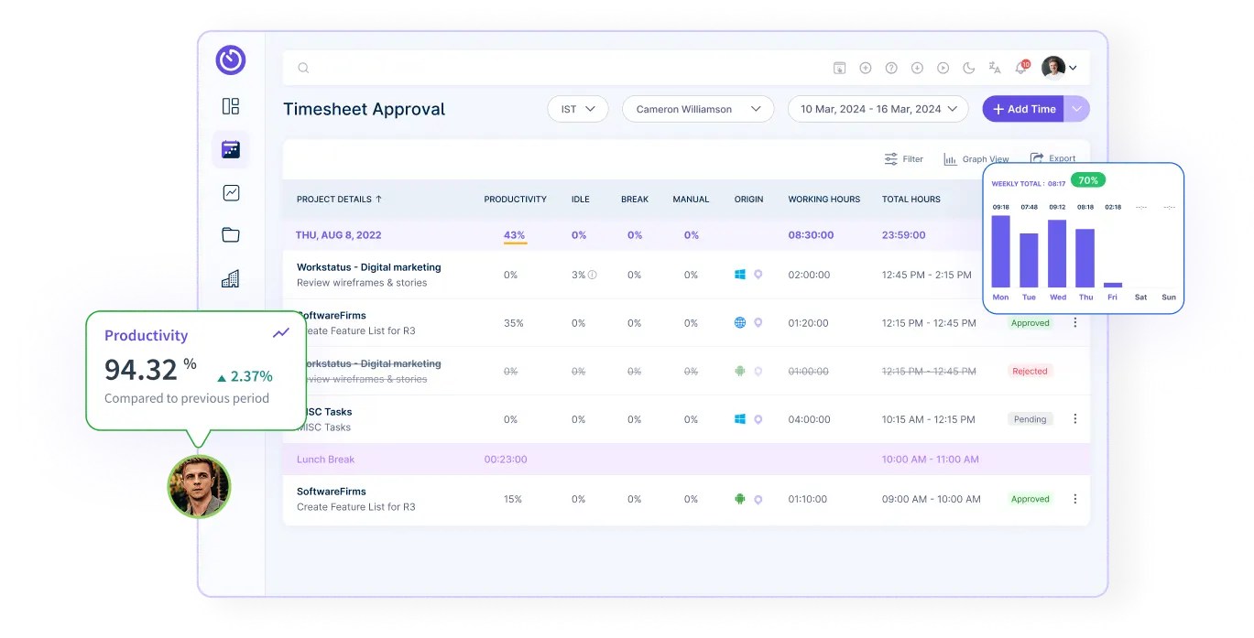Viewport: 1254px width, 638px height.
Task: Click the help question mark icon
Action: click(x=891, y=68)
